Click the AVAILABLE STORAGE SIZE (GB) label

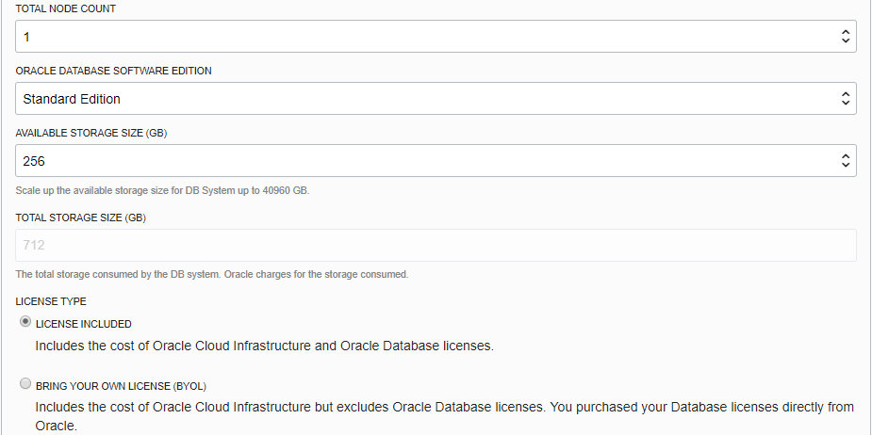coord(91,133)
